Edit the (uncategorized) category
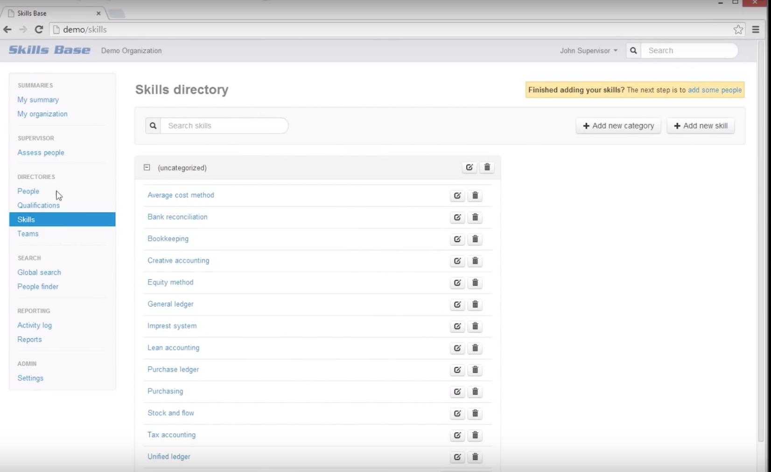The height and width of the screenshot is (472, 771). pyautogui.click(x=470, y=167)
